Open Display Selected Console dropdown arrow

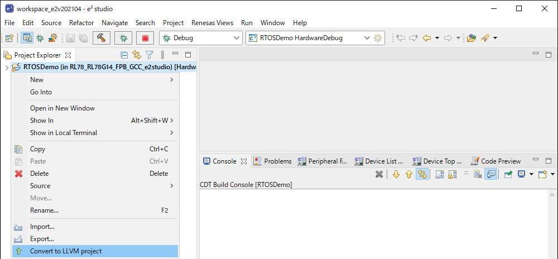coord(532,174)
